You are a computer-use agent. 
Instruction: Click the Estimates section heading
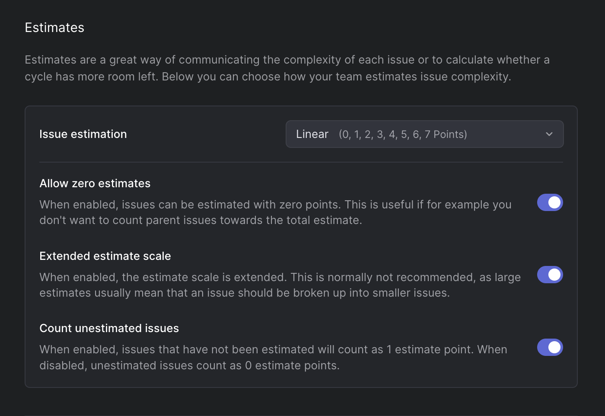pos(54,27)
